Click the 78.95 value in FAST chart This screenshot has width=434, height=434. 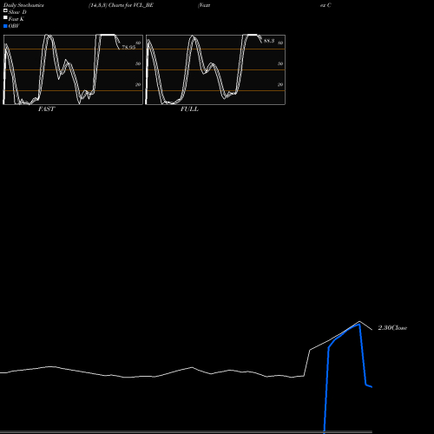pos(128,47)
